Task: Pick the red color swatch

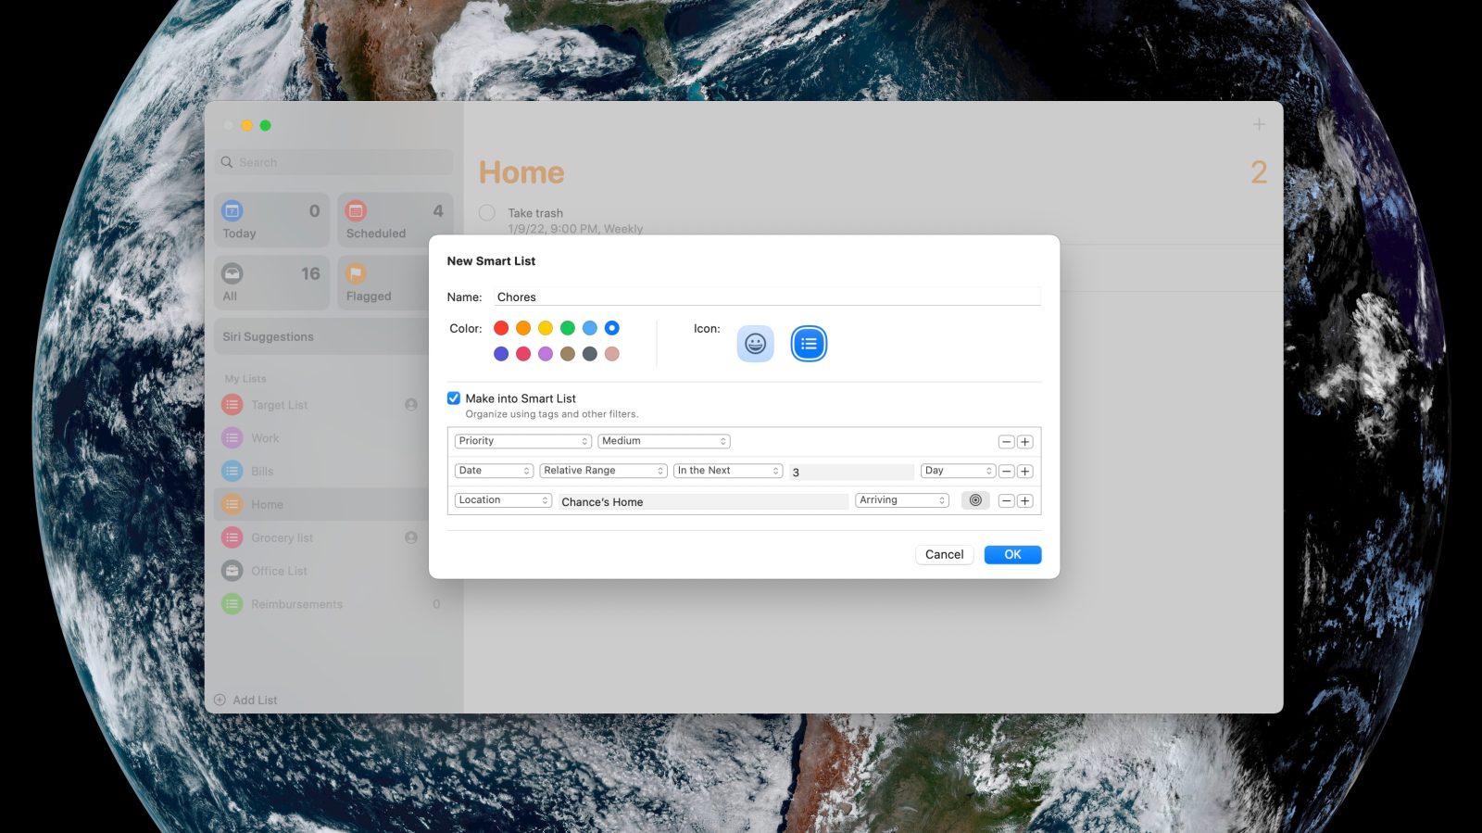Action: tap(501, 328)
